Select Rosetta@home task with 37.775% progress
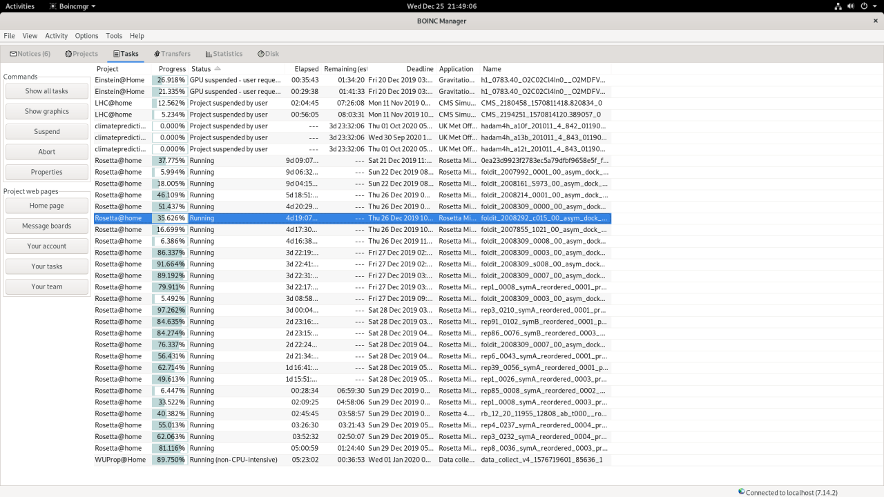The image size is (884, 497). coord(352,160)
